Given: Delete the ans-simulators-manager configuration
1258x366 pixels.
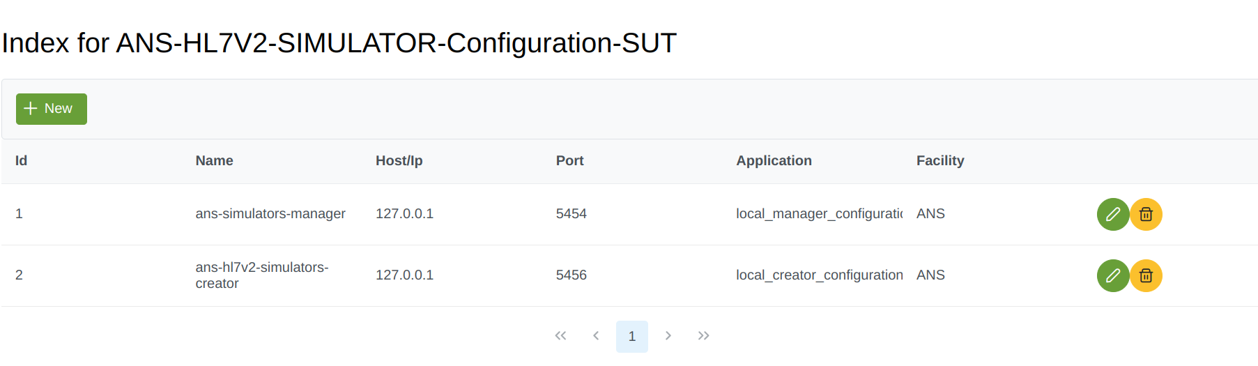Looking at the screenshot, I should click(1146, 214).
